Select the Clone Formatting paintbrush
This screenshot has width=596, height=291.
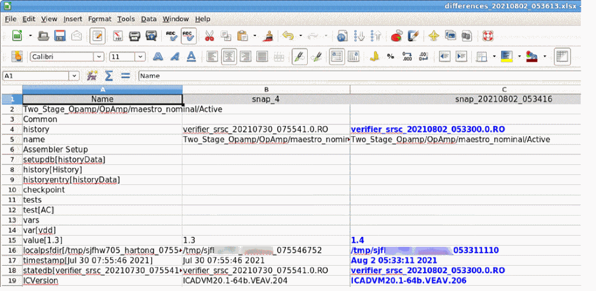267,36
